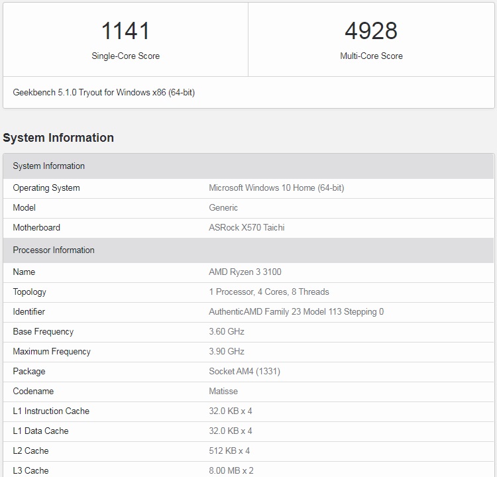Click the Multi-Core Score label
Image resolution: width=497 pixels, height=477 pixels.
pos(371,56)
